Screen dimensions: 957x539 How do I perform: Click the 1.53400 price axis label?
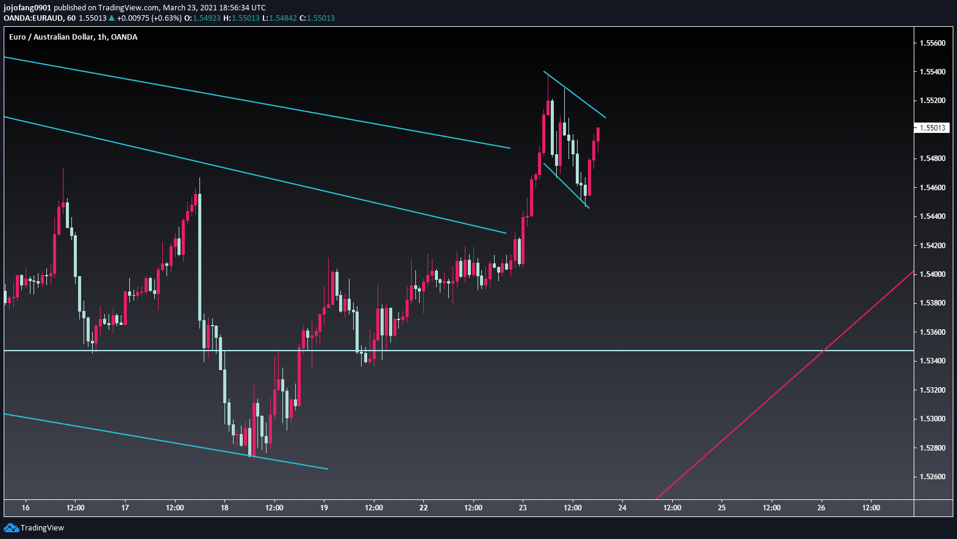[933, 360]
